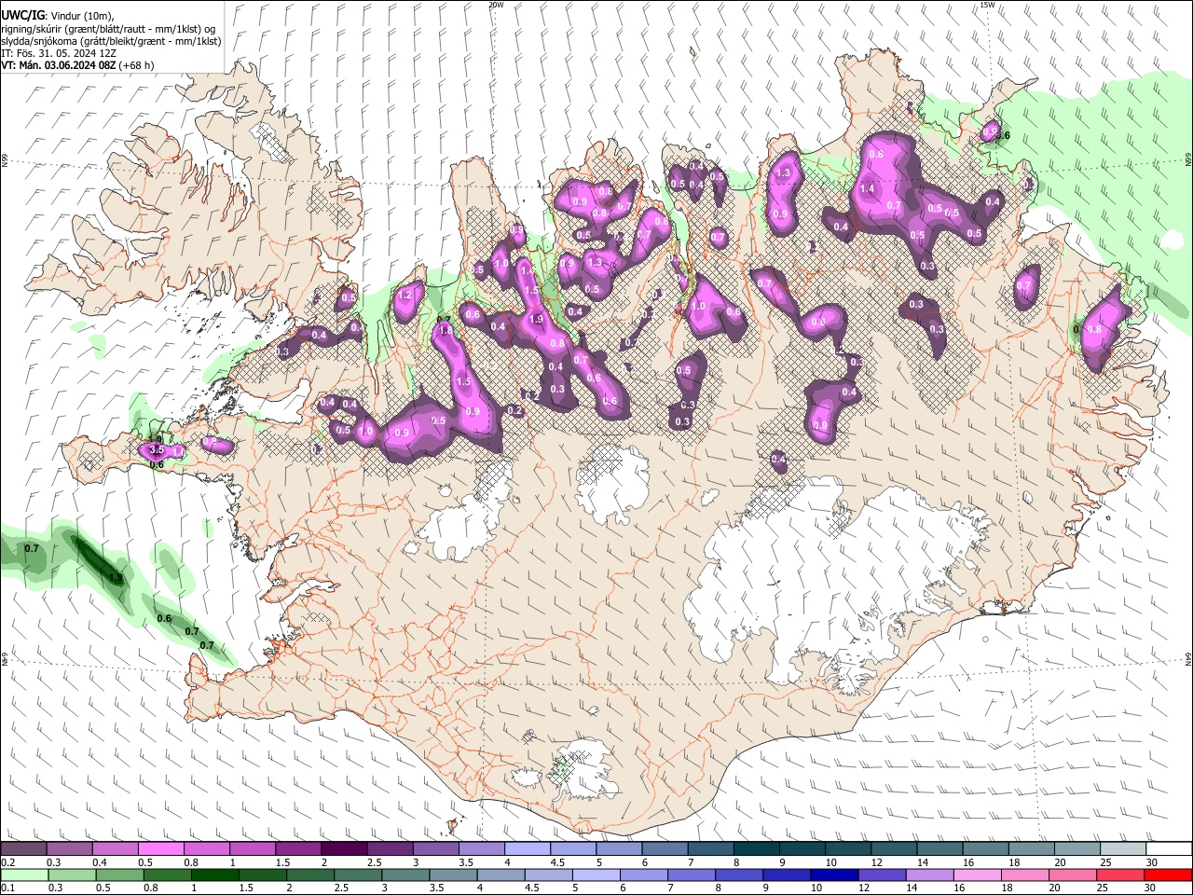Click the upper-row swatch between 1.5 and 2
The height and width of the screenshot is (895, 1193).
point(297,848)
